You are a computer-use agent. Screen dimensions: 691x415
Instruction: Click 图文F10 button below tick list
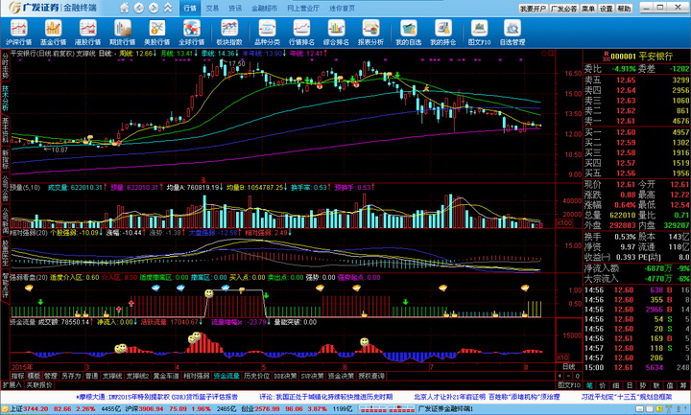[569, 385]
